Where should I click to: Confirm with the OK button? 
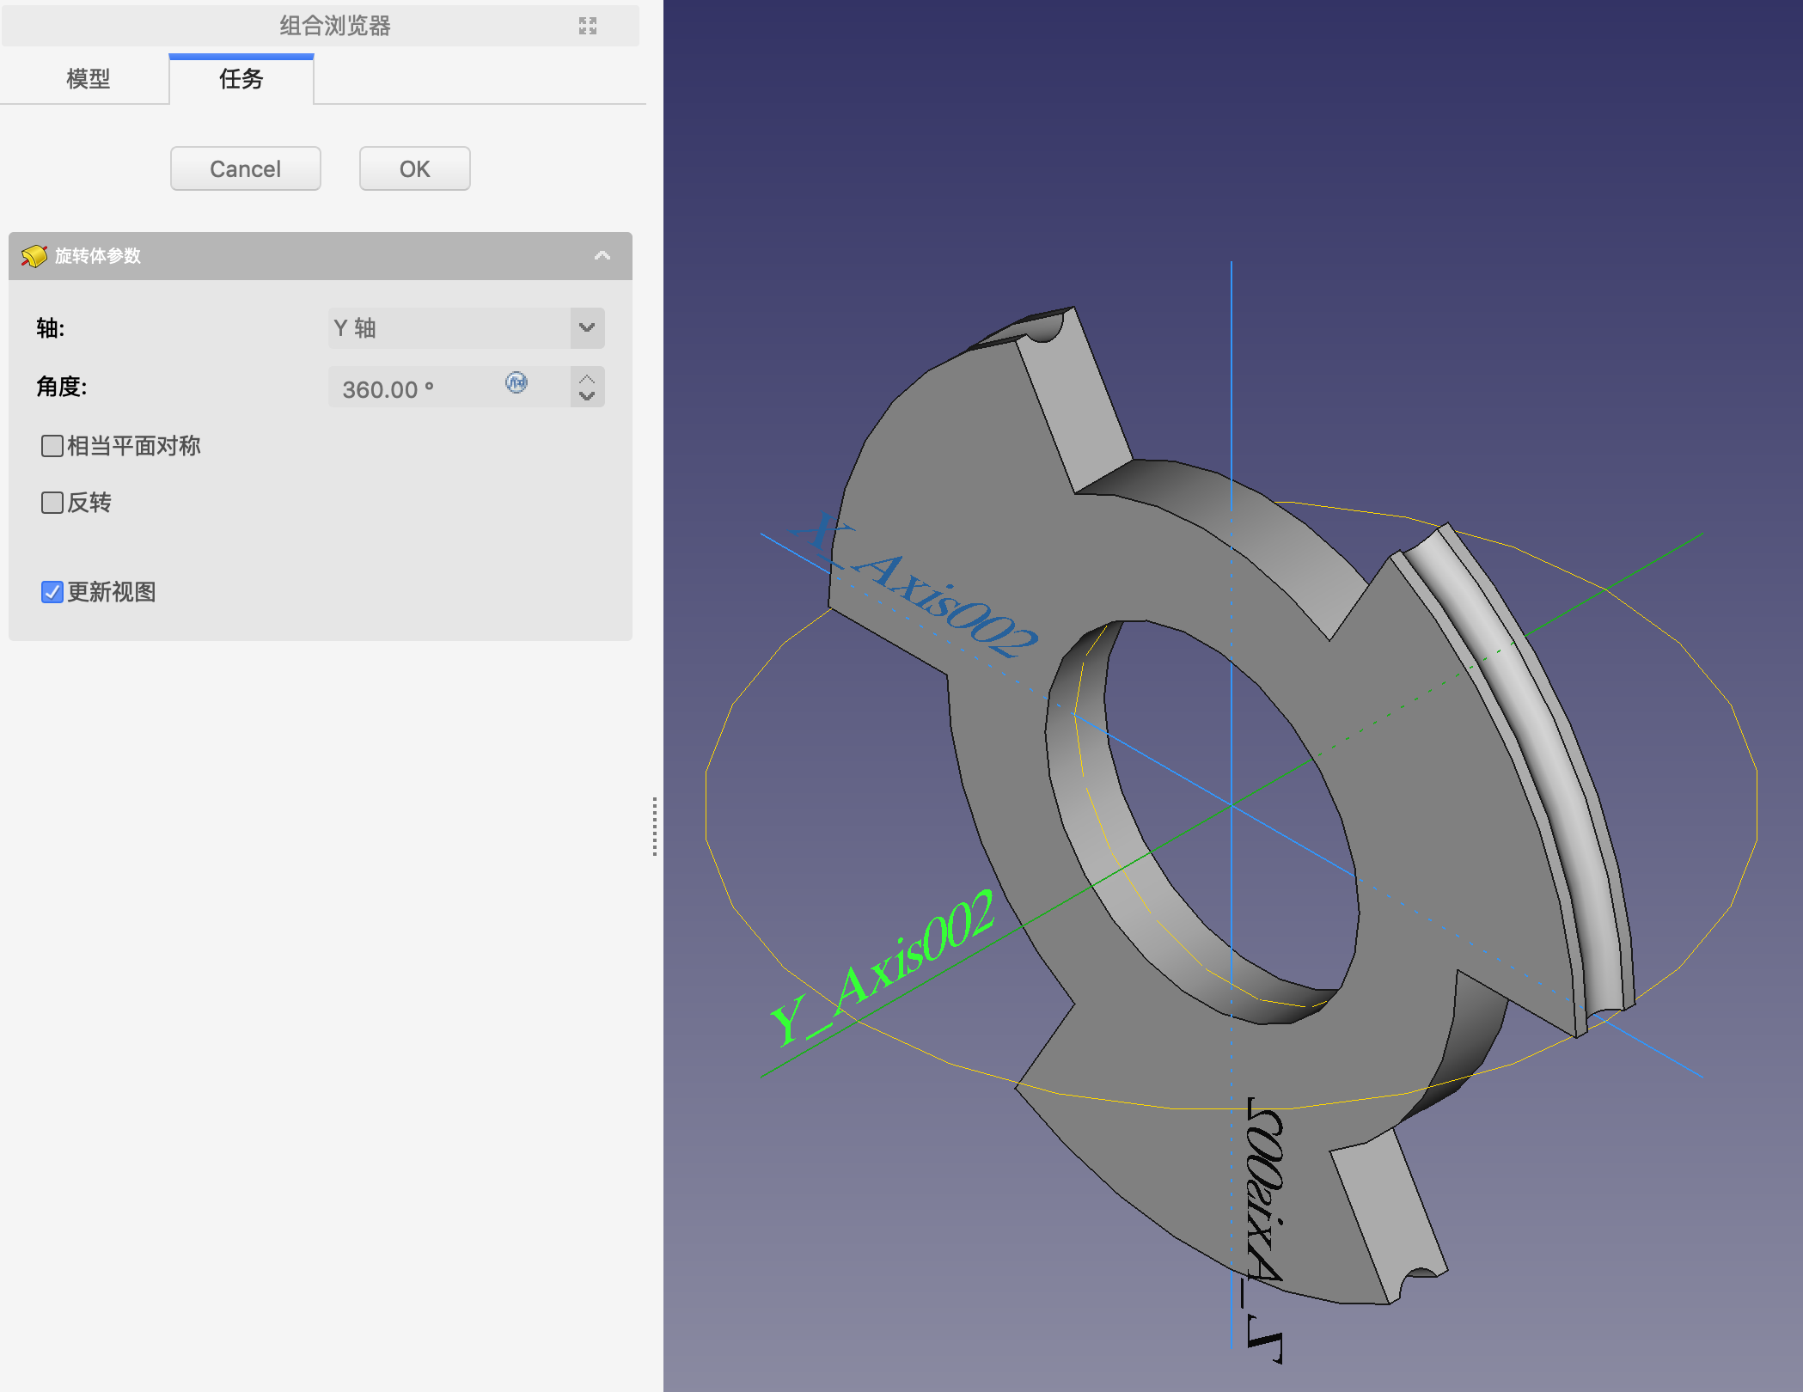pyautogui.click(x=414, y=168)
